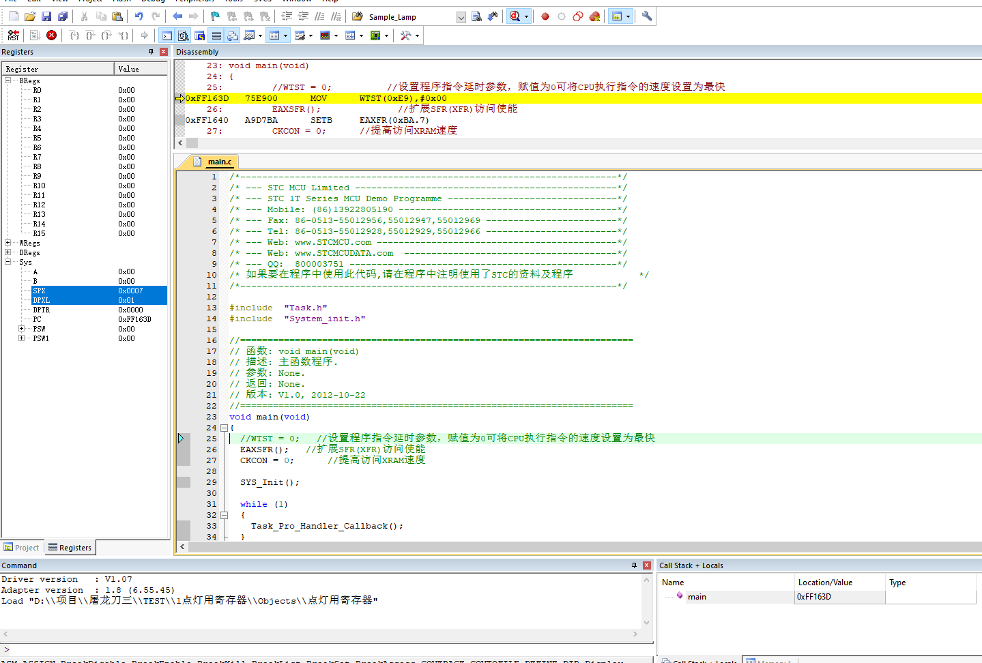The image size is (982, 663).
Task: Close the Command panel
Action: pos(647,565)
